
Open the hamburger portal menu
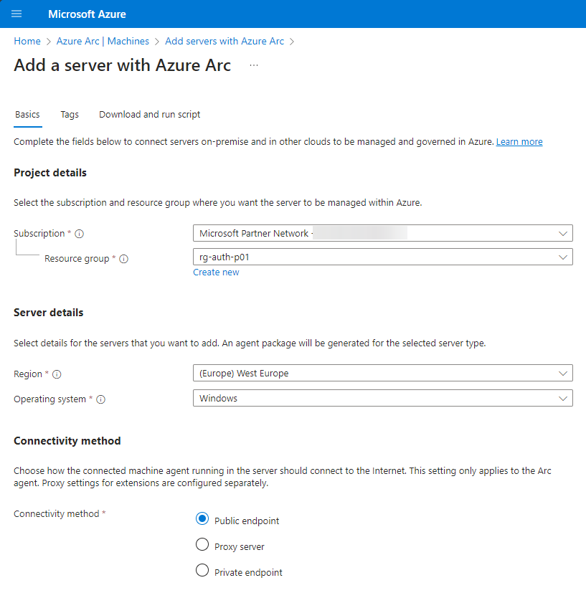[16, 14]
